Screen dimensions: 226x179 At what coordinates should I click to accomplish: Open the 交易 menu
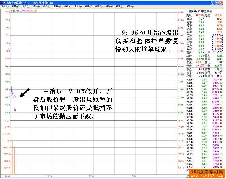pyautogui.click(x=16, y=6)
